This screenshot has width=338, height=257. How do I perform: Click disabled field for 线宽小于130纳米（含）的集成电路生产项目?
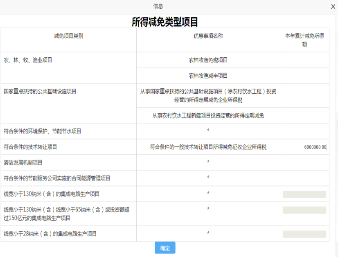coord(304,194)
